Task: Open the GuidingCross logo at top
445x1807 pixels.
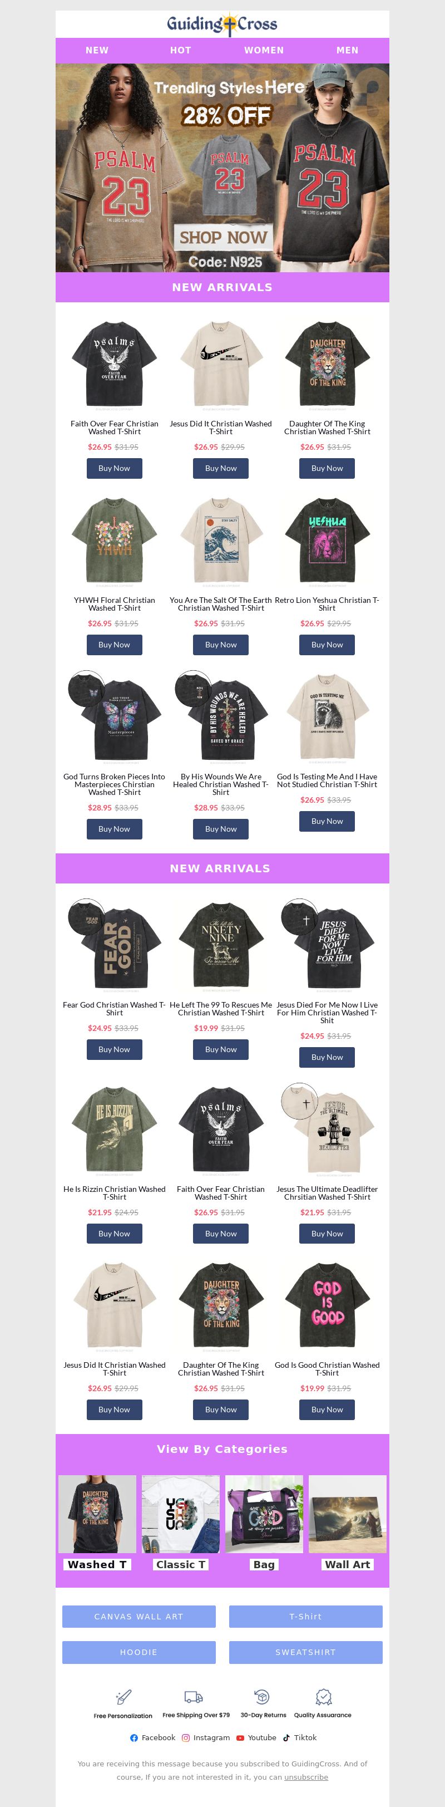Action: click(x=222, y=24)
